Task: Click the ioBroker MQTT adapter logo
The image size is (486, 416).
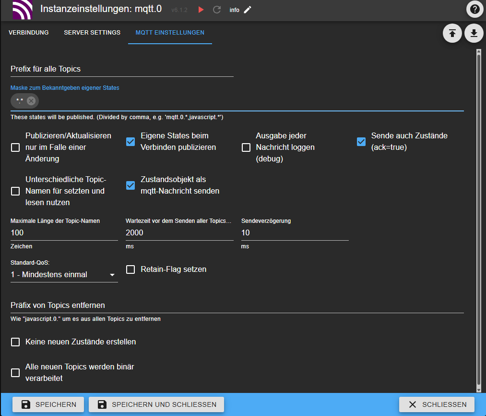Action: (22, 10)
